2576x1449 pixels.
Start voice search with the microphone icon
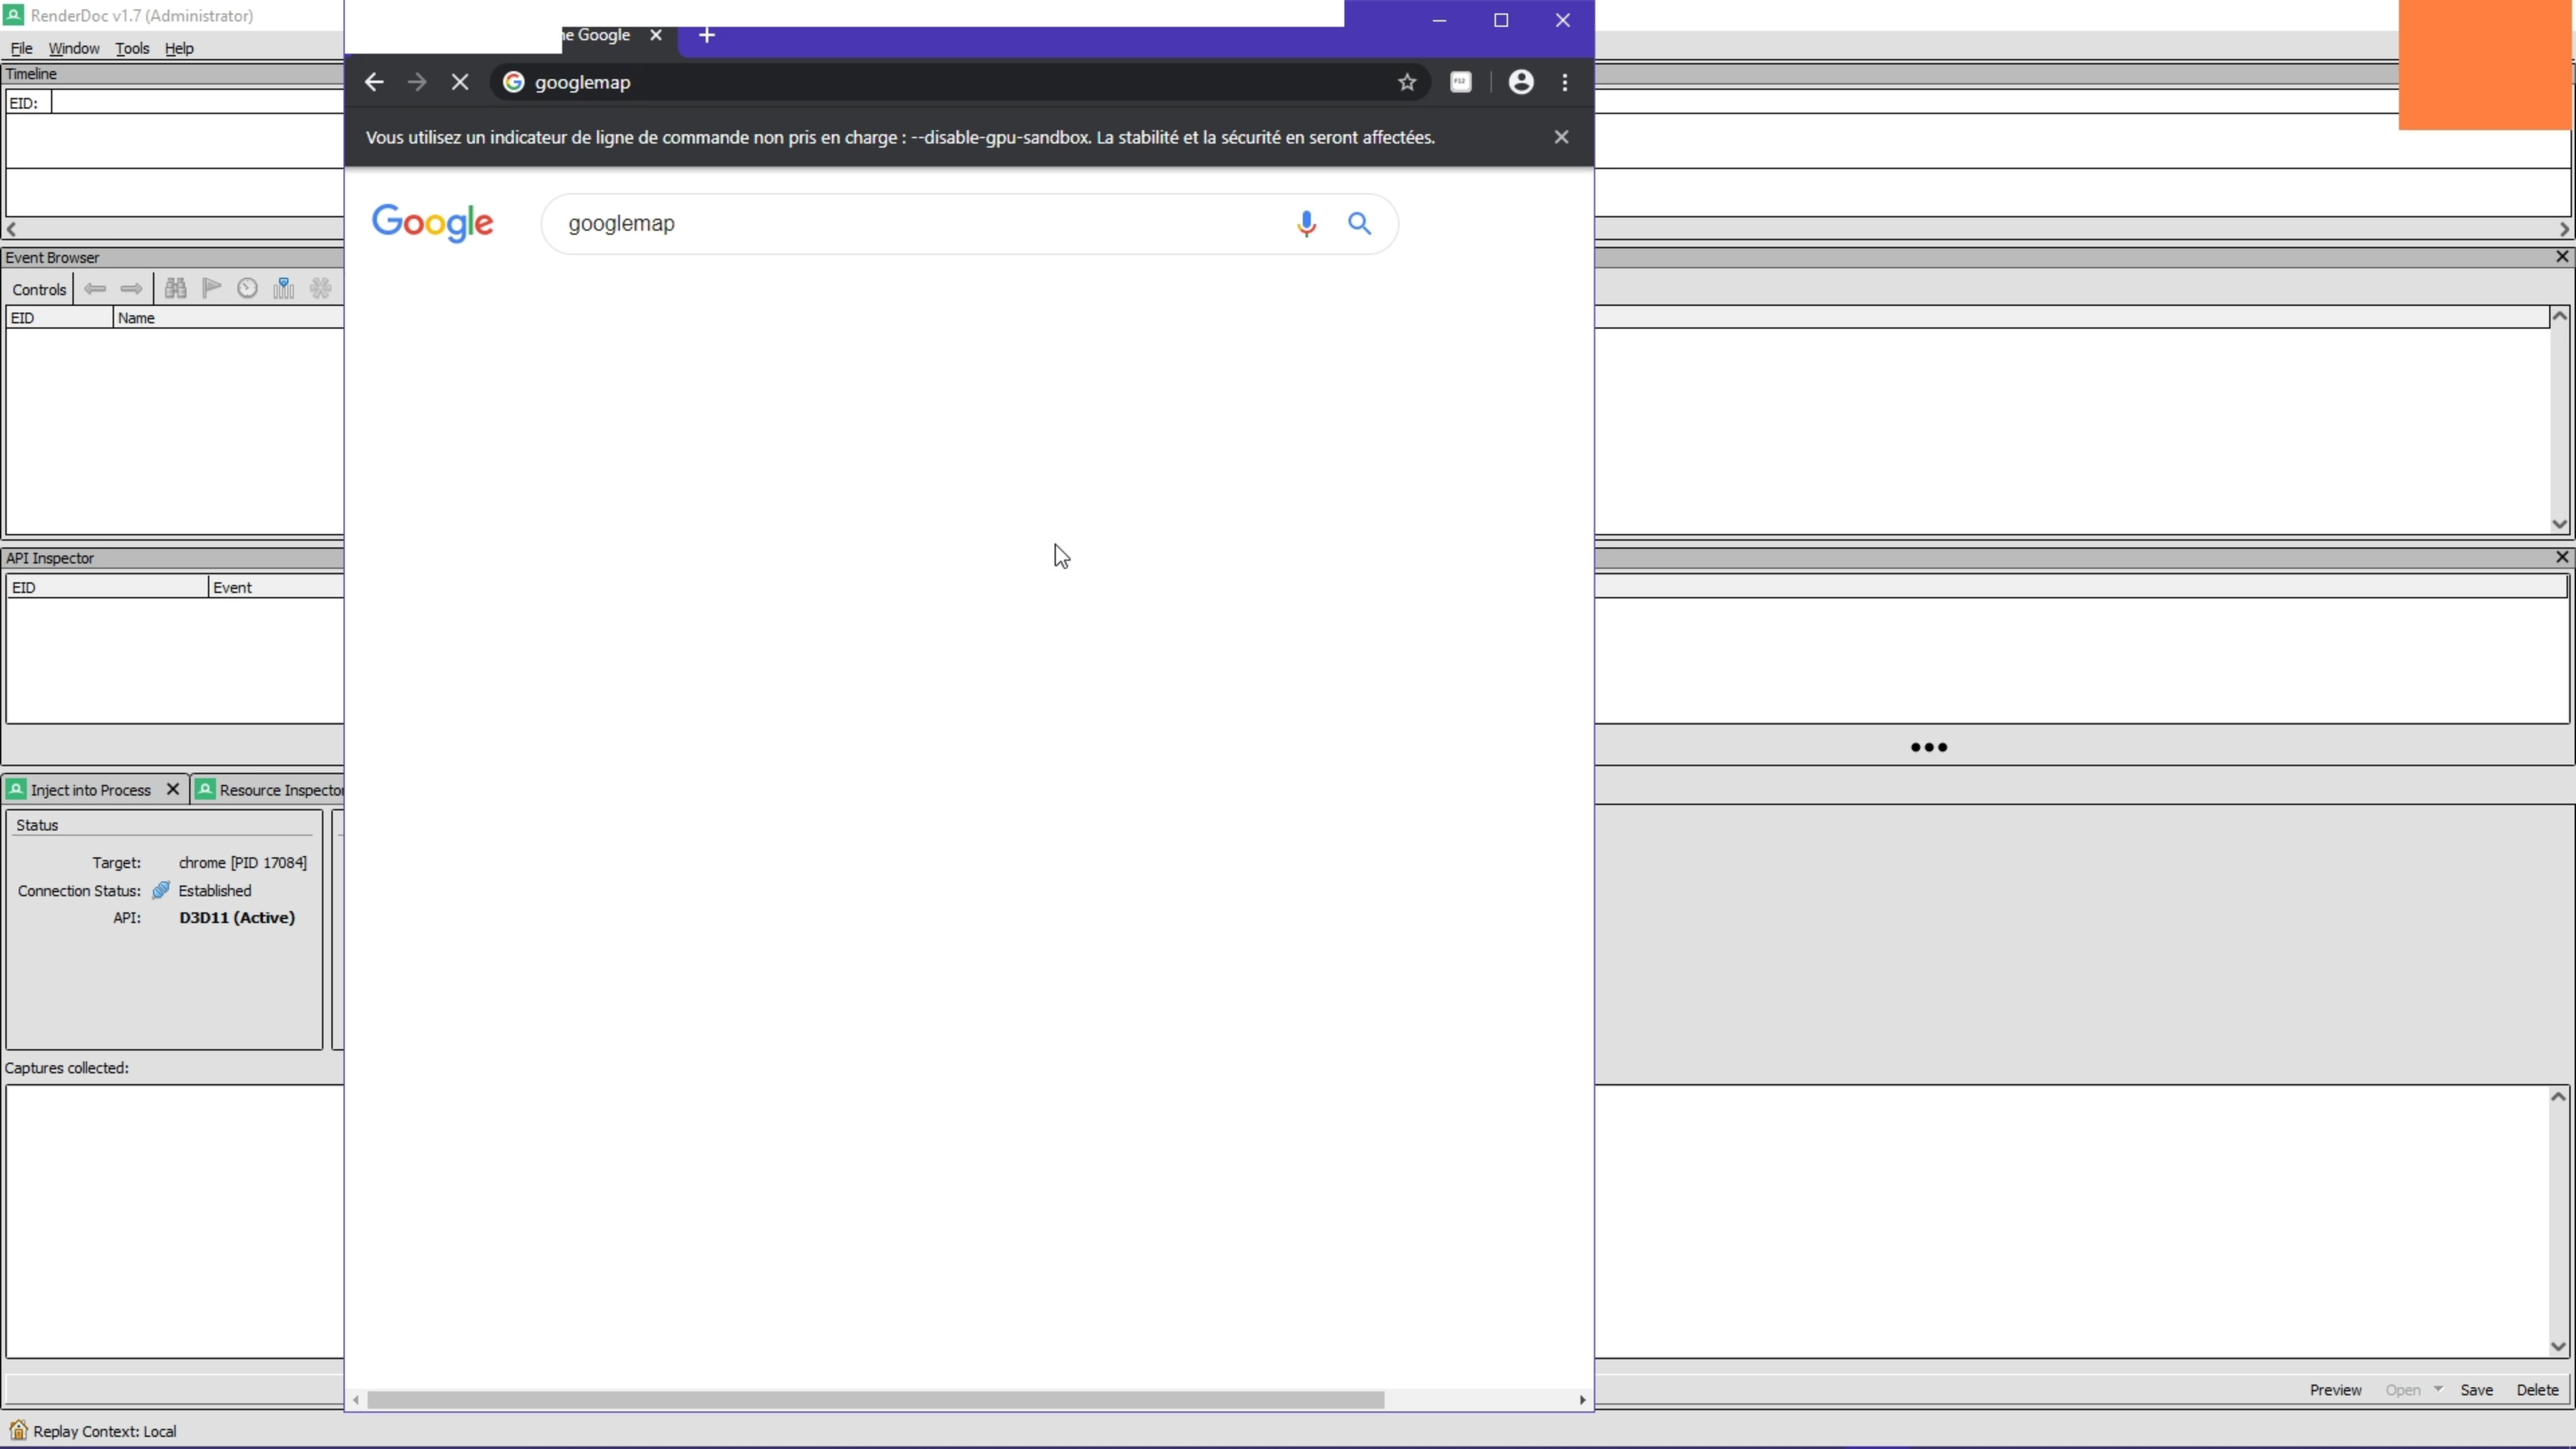click(x=1306, y=223)
